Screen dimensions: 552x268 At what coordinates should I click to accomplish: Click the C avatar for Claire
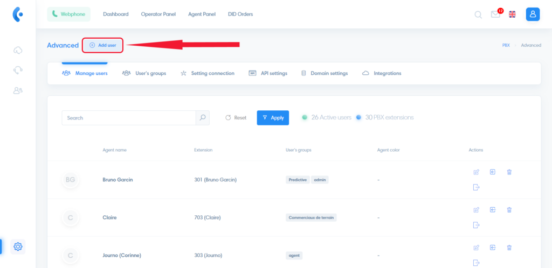pyautogui.click(x=71, y=218)
